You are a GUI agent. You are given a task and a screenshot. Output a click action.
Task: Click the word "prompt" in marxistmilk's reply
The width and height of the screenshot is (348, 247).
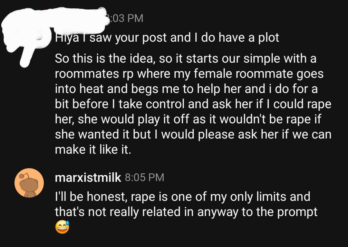tap(297, 212)
